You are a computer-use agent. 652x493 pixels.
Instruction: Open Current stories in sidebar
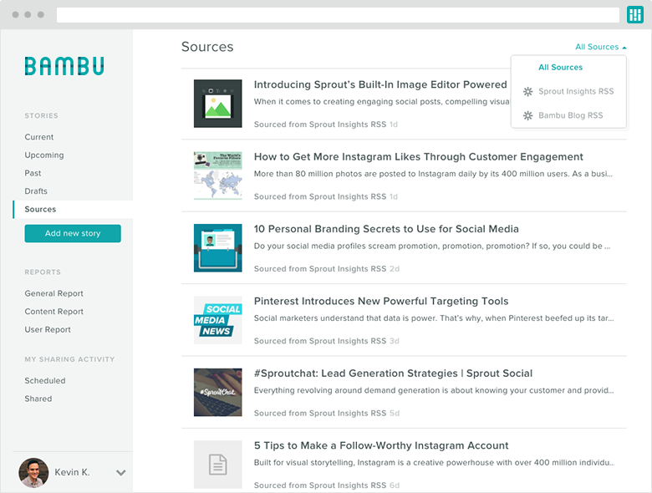(39, 137)
